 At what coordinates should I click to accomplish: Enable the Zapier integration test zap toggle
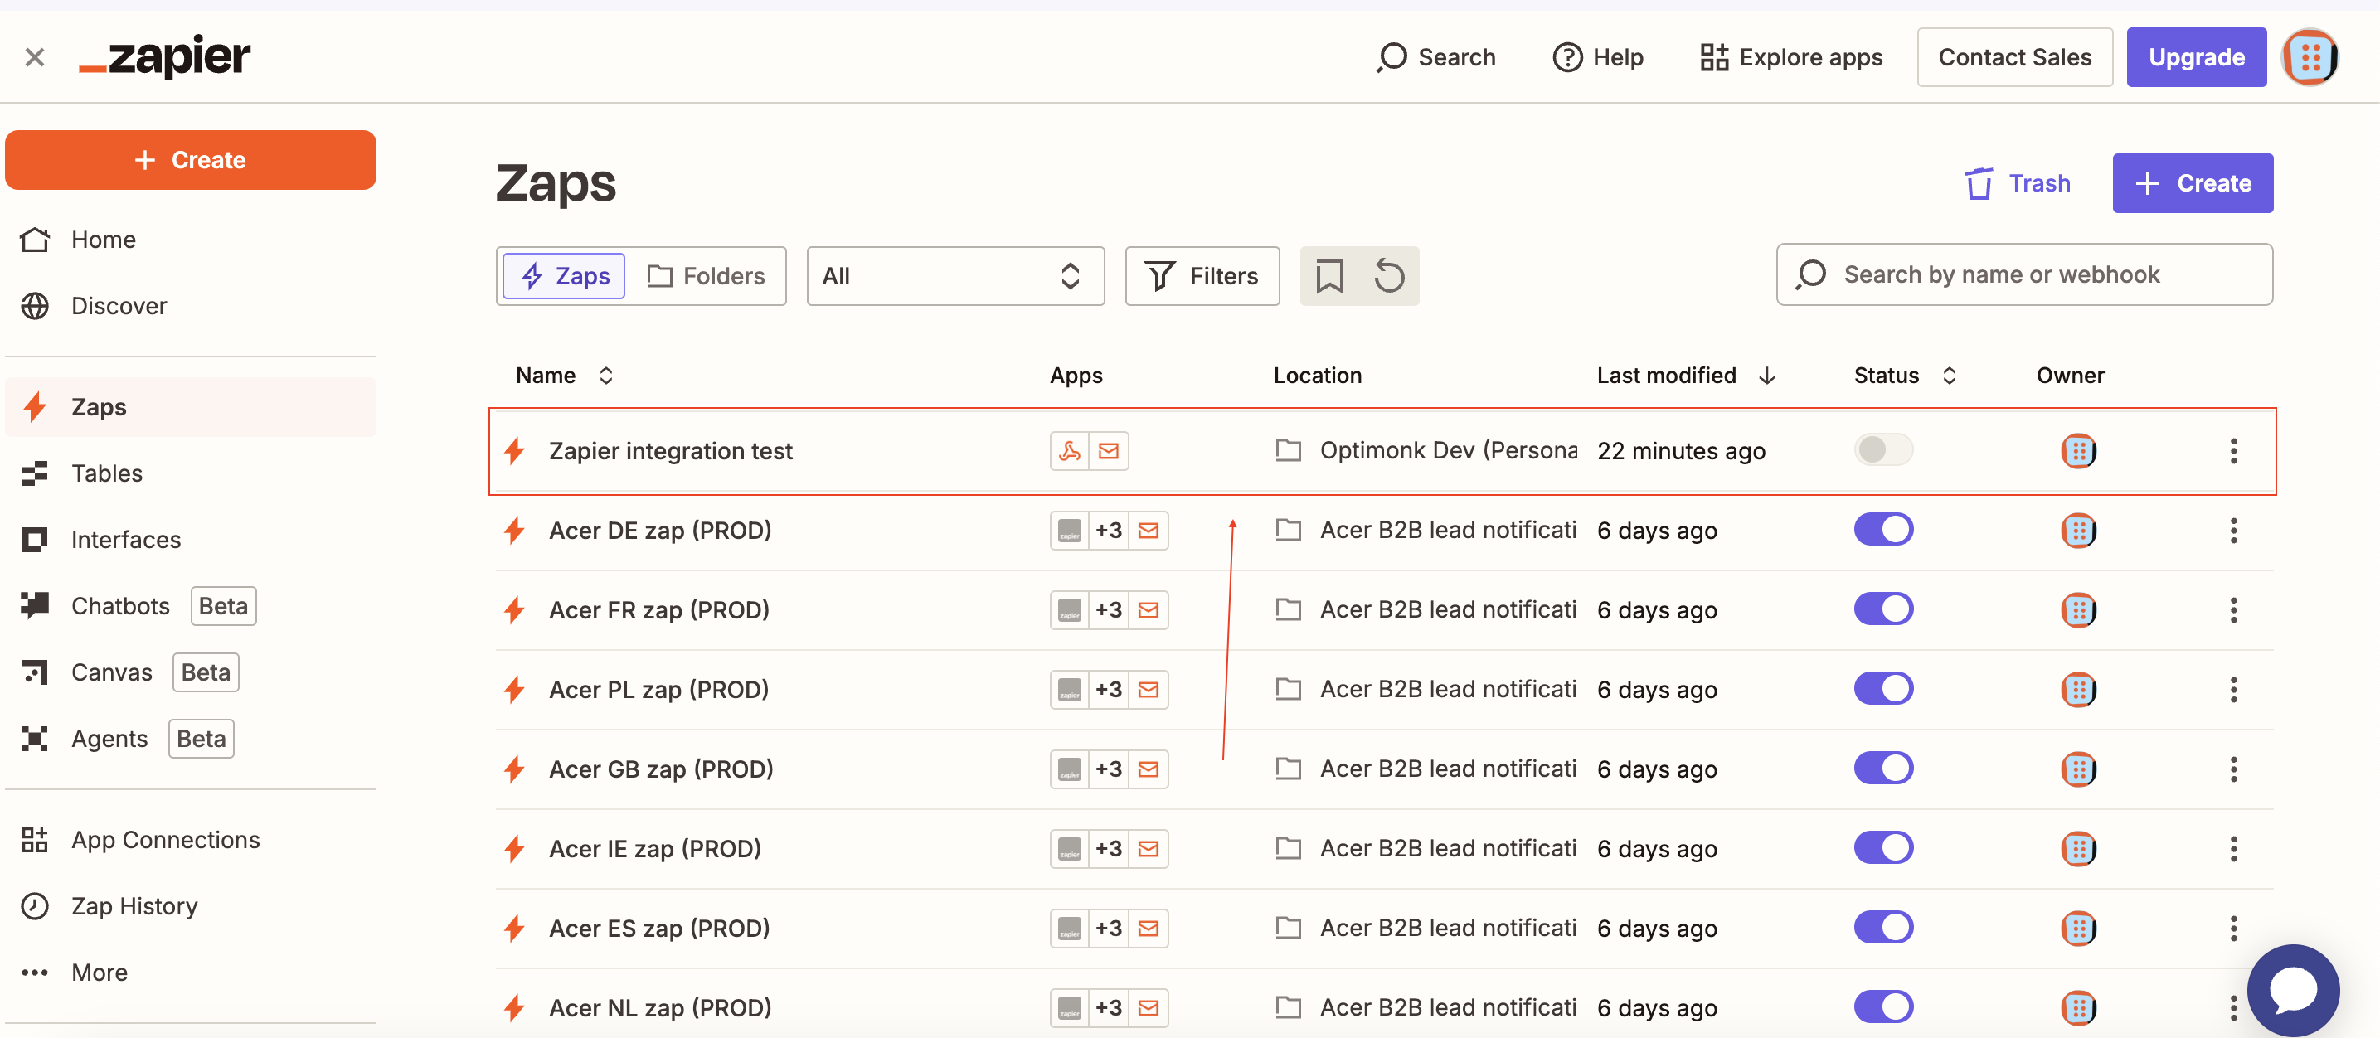(x=1883, y=449)
